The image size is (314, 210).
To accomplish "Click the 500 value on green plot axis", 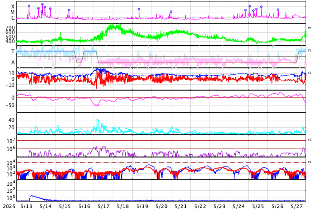I will [x=10, y=37].
